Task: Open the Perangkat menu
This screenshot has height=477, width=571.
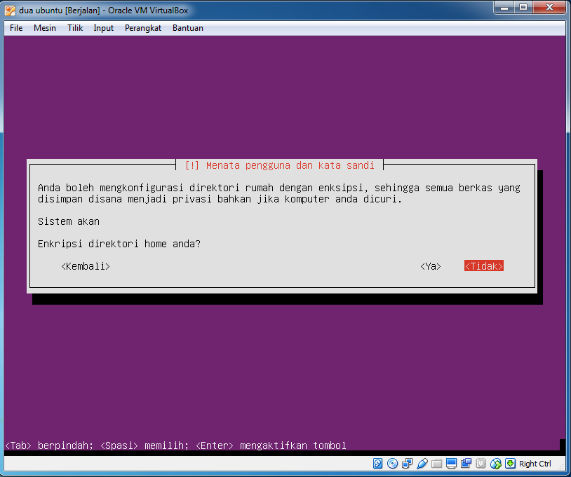Action: 143,28
